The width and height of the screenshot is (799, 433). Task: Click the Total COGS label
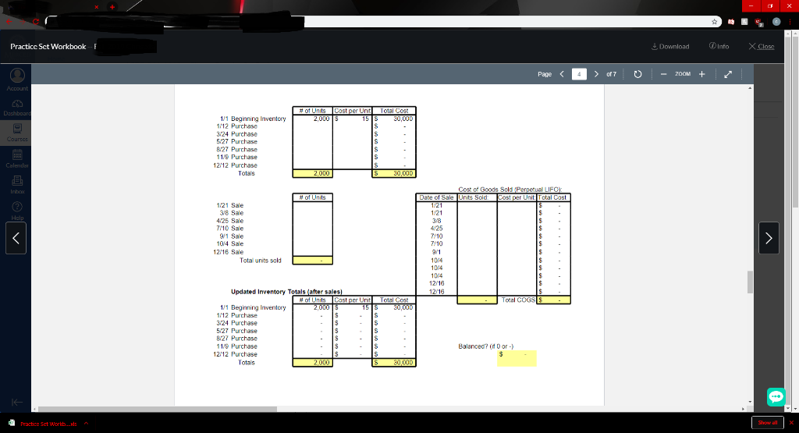[x=518, y=300]
